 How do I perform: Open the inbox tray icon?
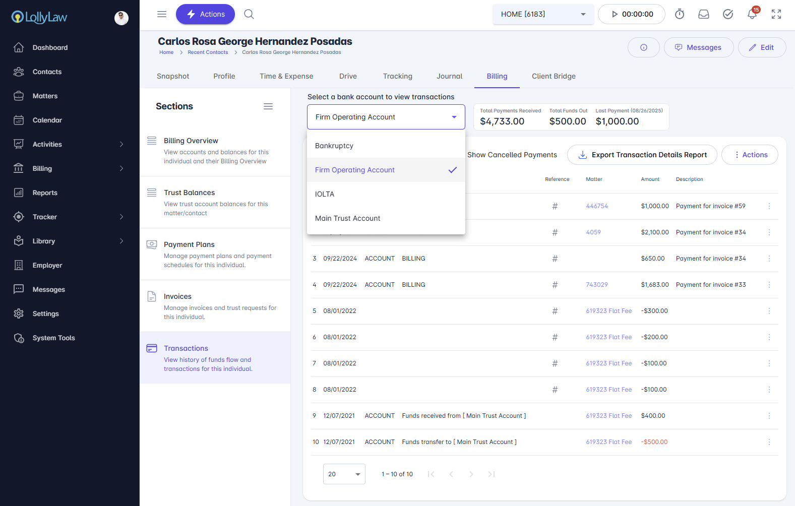704,14
